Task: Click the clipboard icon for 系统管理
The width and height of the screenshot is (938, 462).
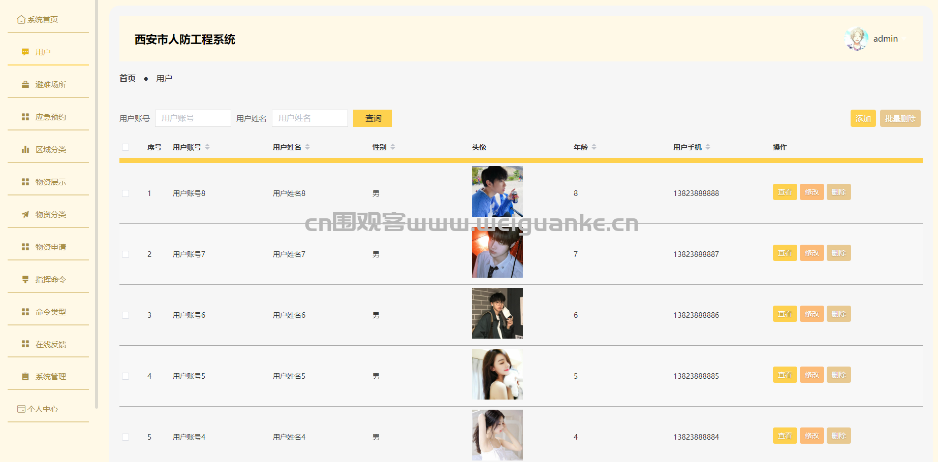Action: (x=25, y=377)
